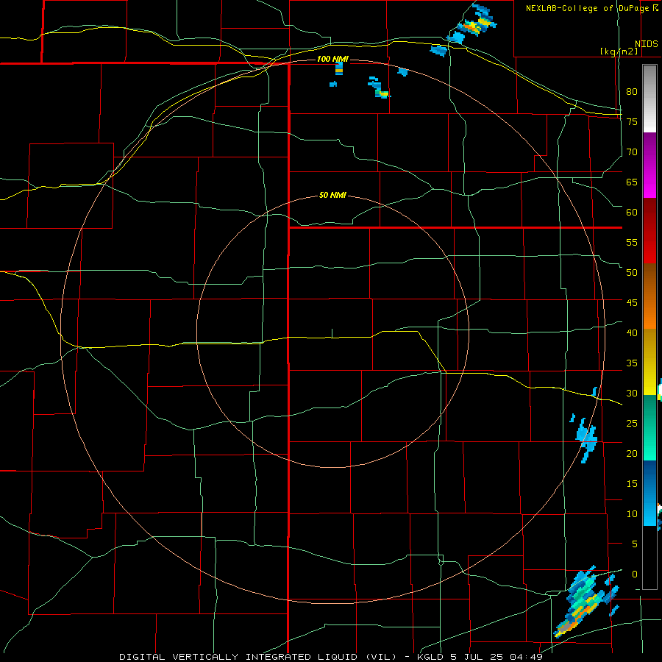
Task: Click the 60 value on the VIL scale
Action: tap(632, 213)
